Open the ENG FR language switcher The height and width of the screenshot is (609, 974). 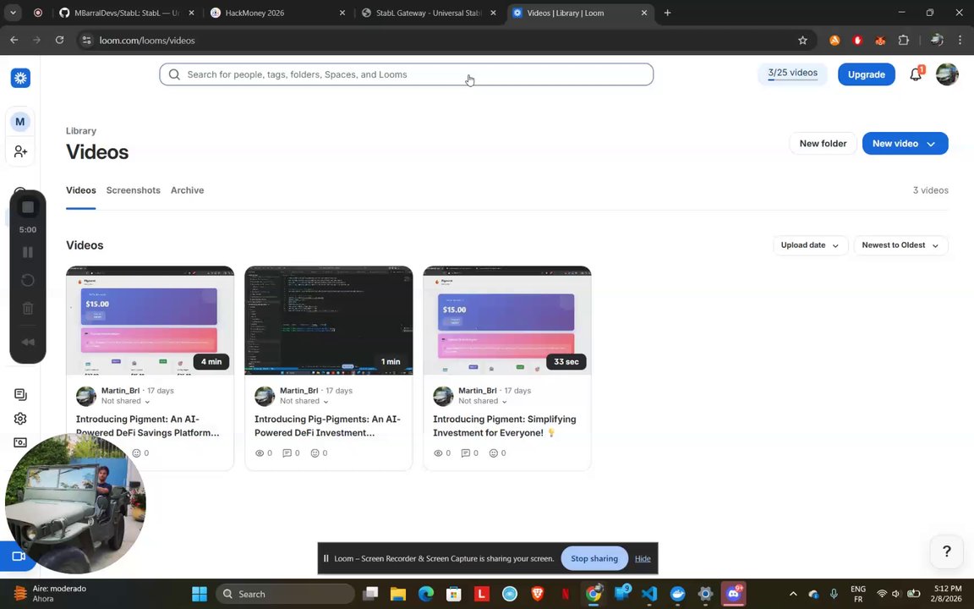pos(858,594)
